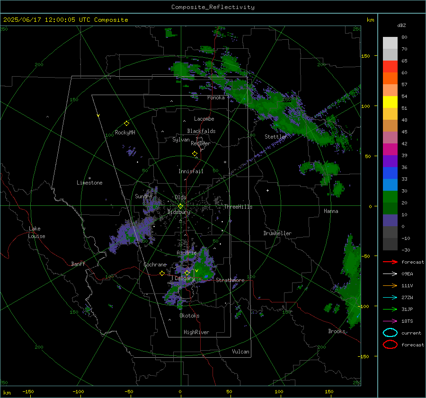Select the Airdrie label
The height and width of the screenshot is (398, 426).
click(186, 253)
